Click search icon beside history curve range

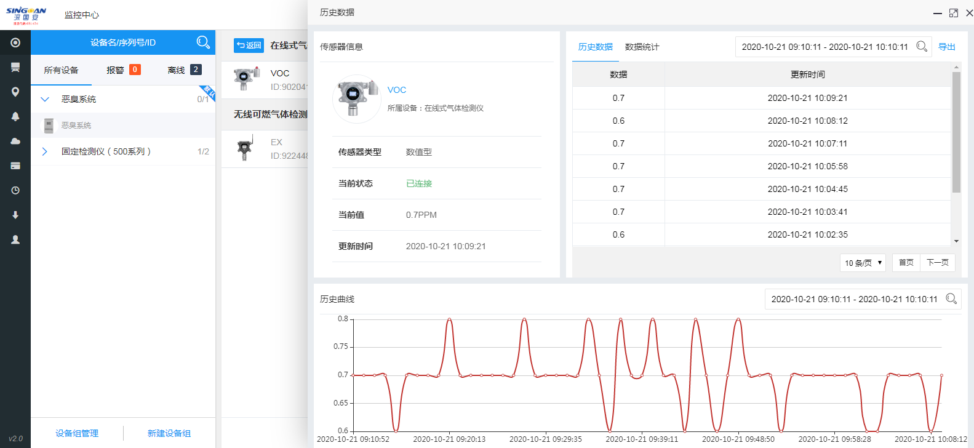(x=951, y=299)
